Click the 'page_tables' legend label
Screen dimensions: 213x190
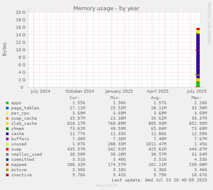click(25, 108)
